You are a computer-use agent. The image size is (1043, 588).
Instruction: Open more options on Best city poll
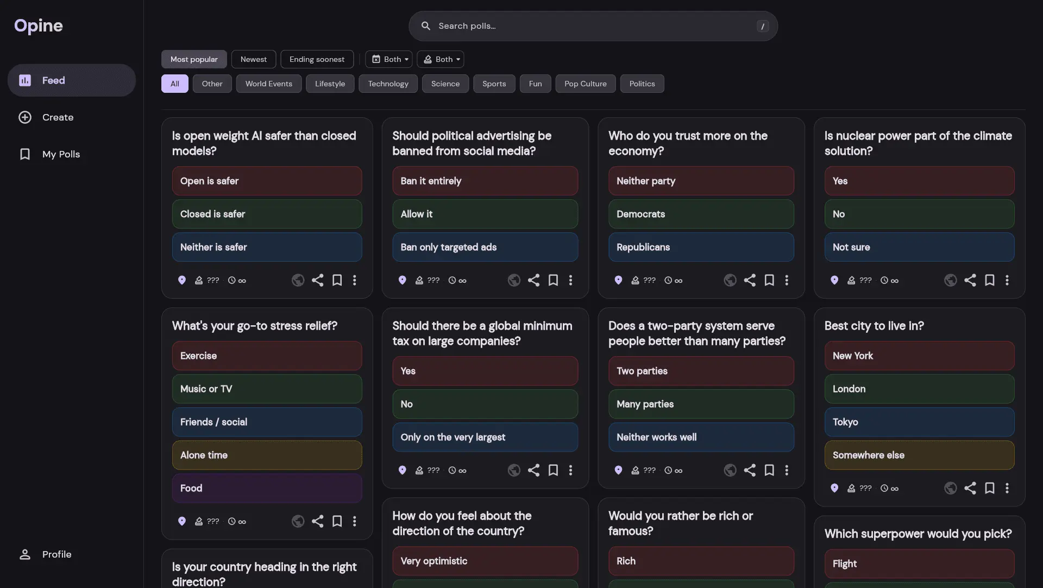coord(1007,488)
